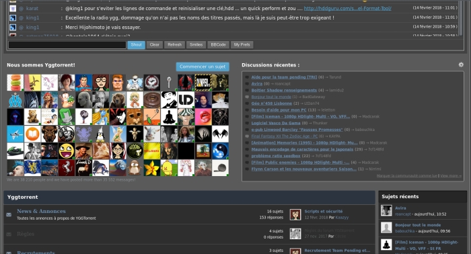Open 'Mauvais encodage de caractères pour le japonais'
The height and width of the screenshot is (254, 471).
click(302, 149)
